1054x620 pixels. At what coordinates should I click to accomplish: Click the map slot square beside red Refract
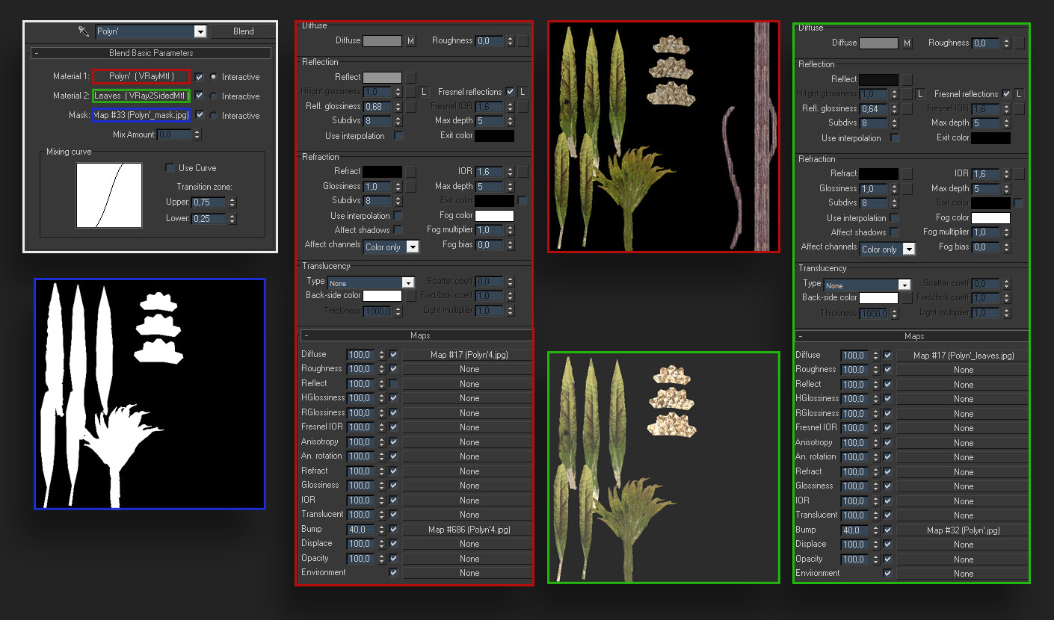410,172
